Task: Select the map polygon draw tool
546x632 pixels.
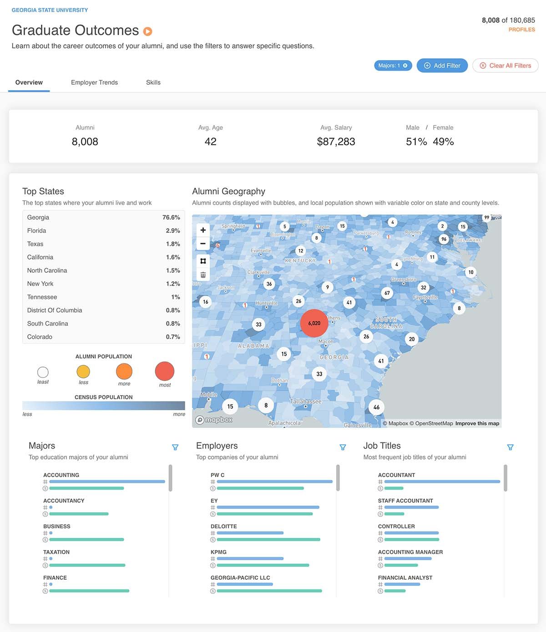Action: pyautogui.click(x=203, y=261)
